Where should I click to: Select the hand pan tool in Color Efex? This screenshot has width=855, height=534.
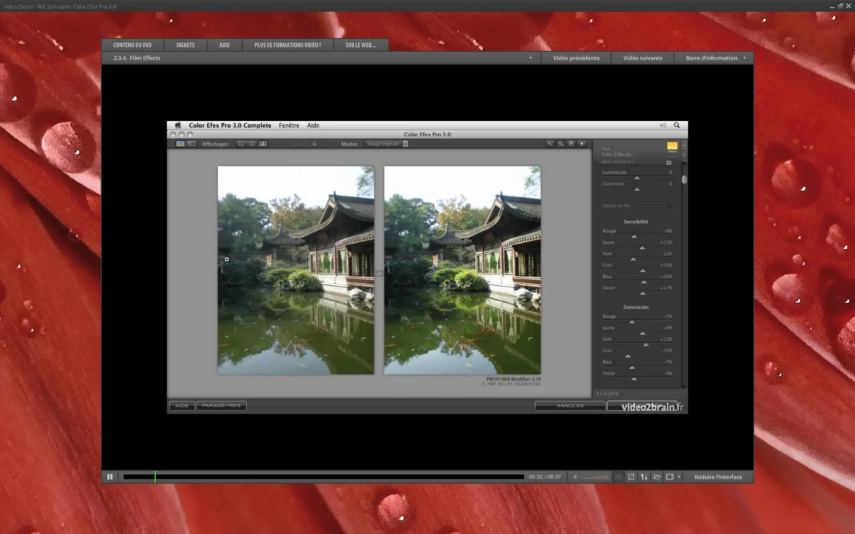[x=571, y=144]
